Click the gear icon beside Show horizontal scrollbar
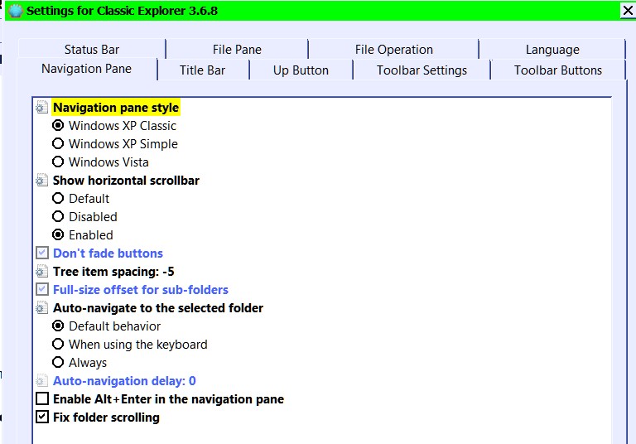This screenshot has width=636, height=444. (x=41, y=181)
